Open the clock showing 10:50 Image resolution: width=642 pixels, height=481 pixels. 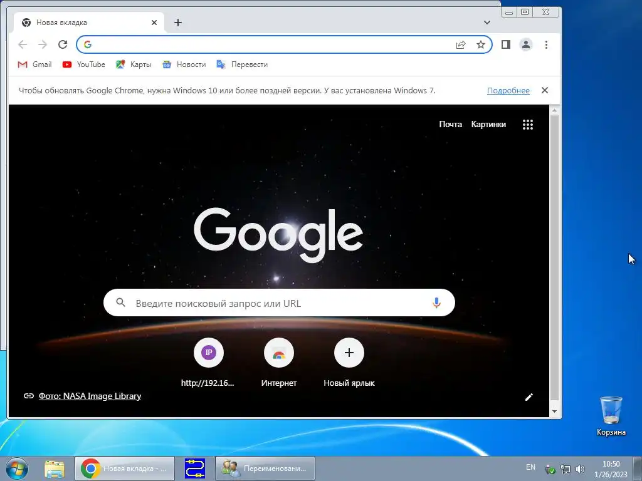click(x=611, y=468)
